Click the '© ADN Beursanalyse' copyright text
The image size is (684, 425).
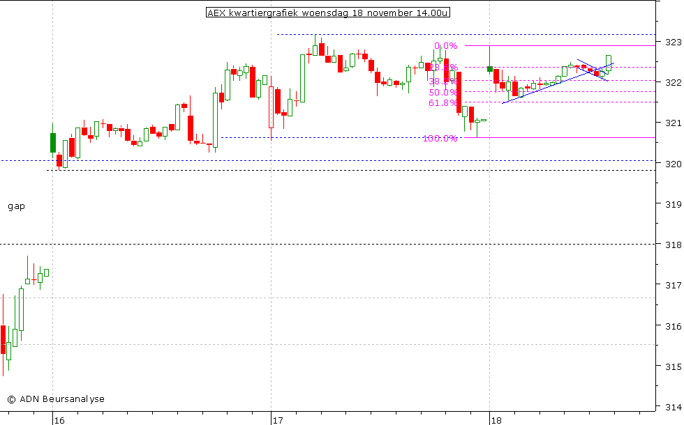click(x=56, y=399)
